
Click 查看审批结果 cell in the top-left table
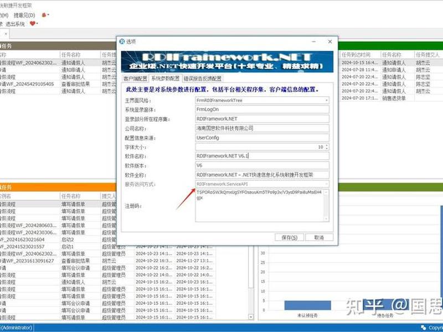tap(76, 84)
